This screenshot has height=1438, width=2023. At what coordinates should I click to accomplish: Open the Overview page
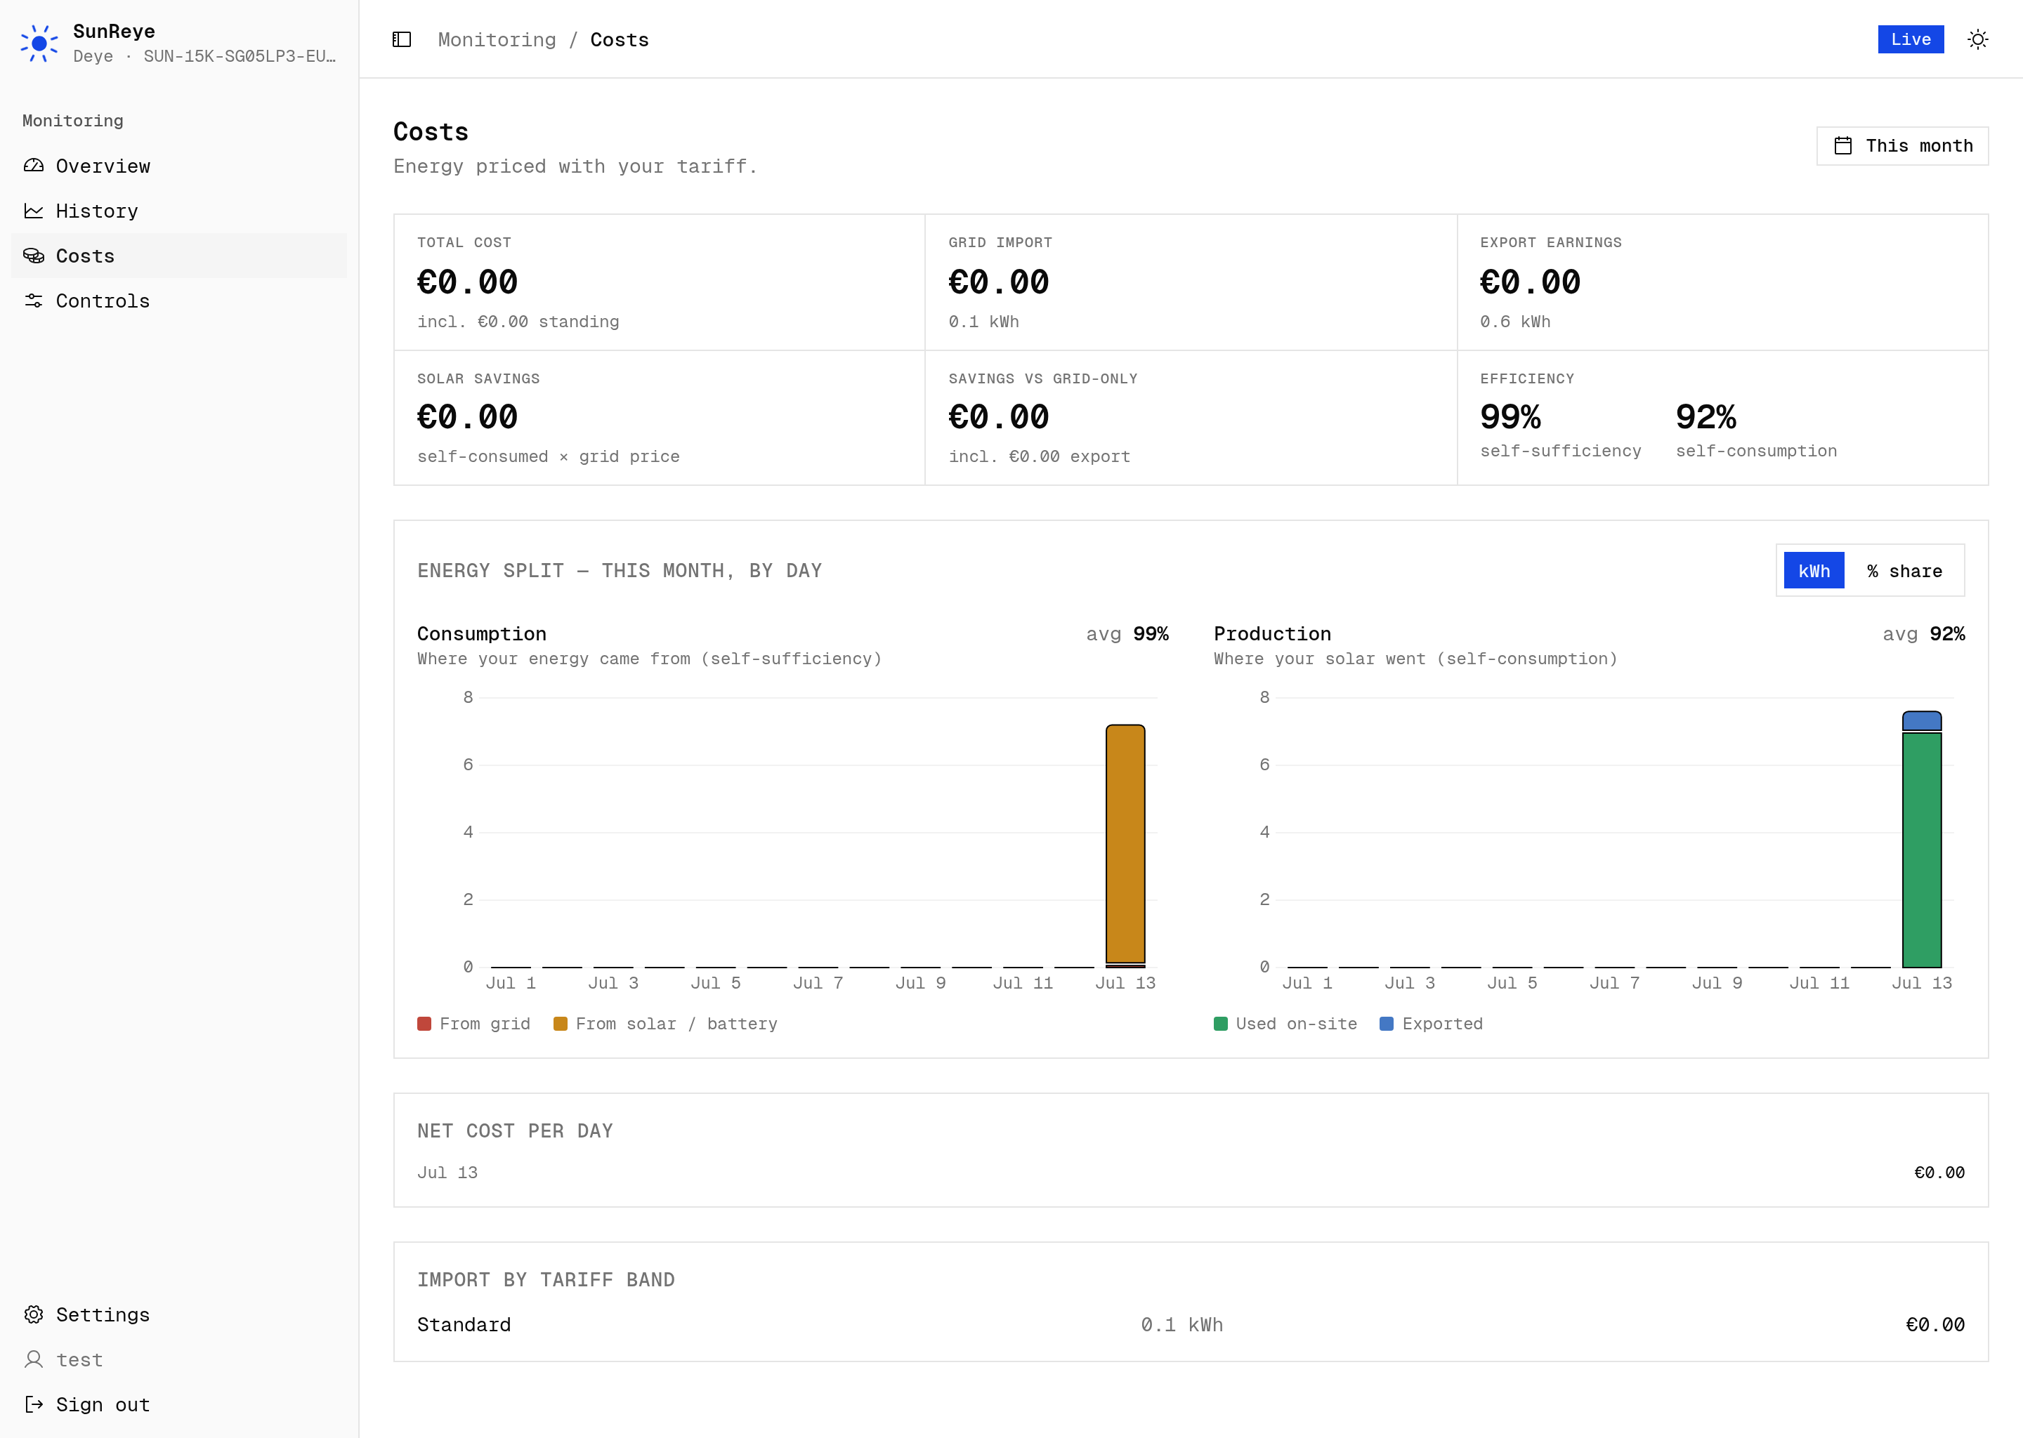(179, 166)
